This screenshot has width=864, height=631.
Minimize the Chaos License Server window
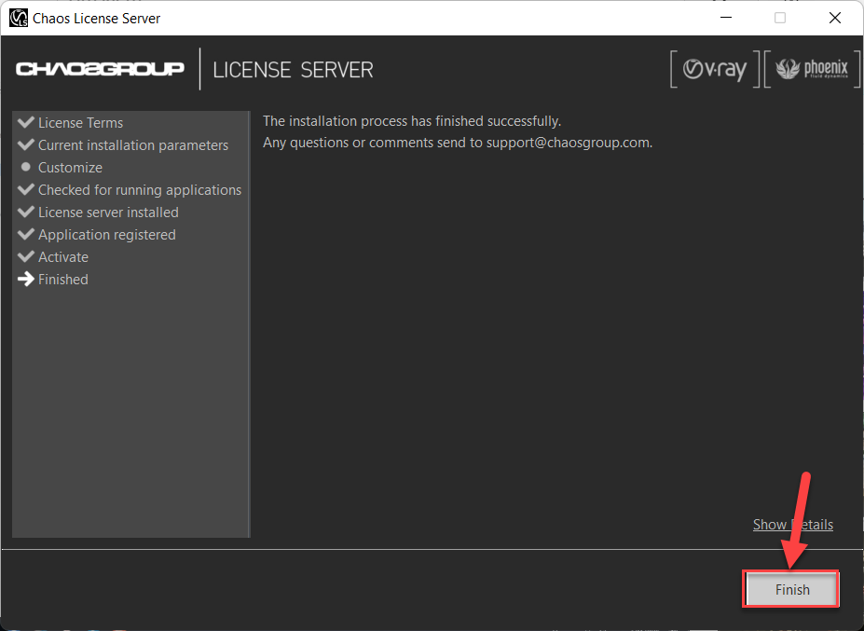[727, 18]
